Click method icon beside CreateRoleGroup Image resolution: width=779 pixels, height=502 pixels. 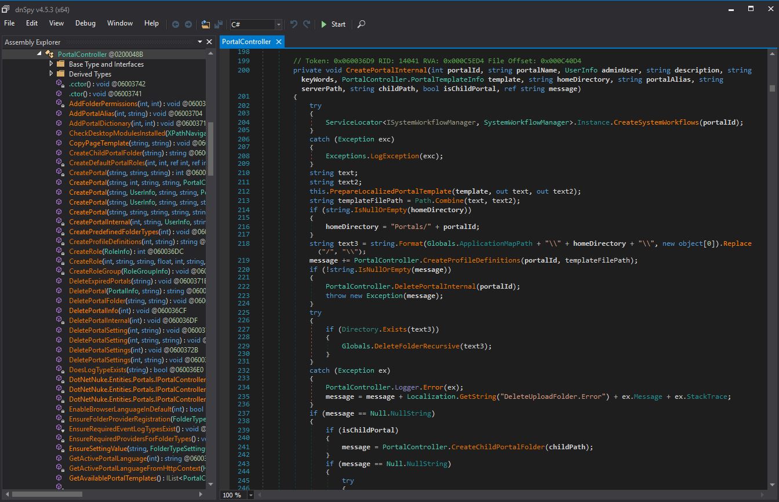(60, 271)
